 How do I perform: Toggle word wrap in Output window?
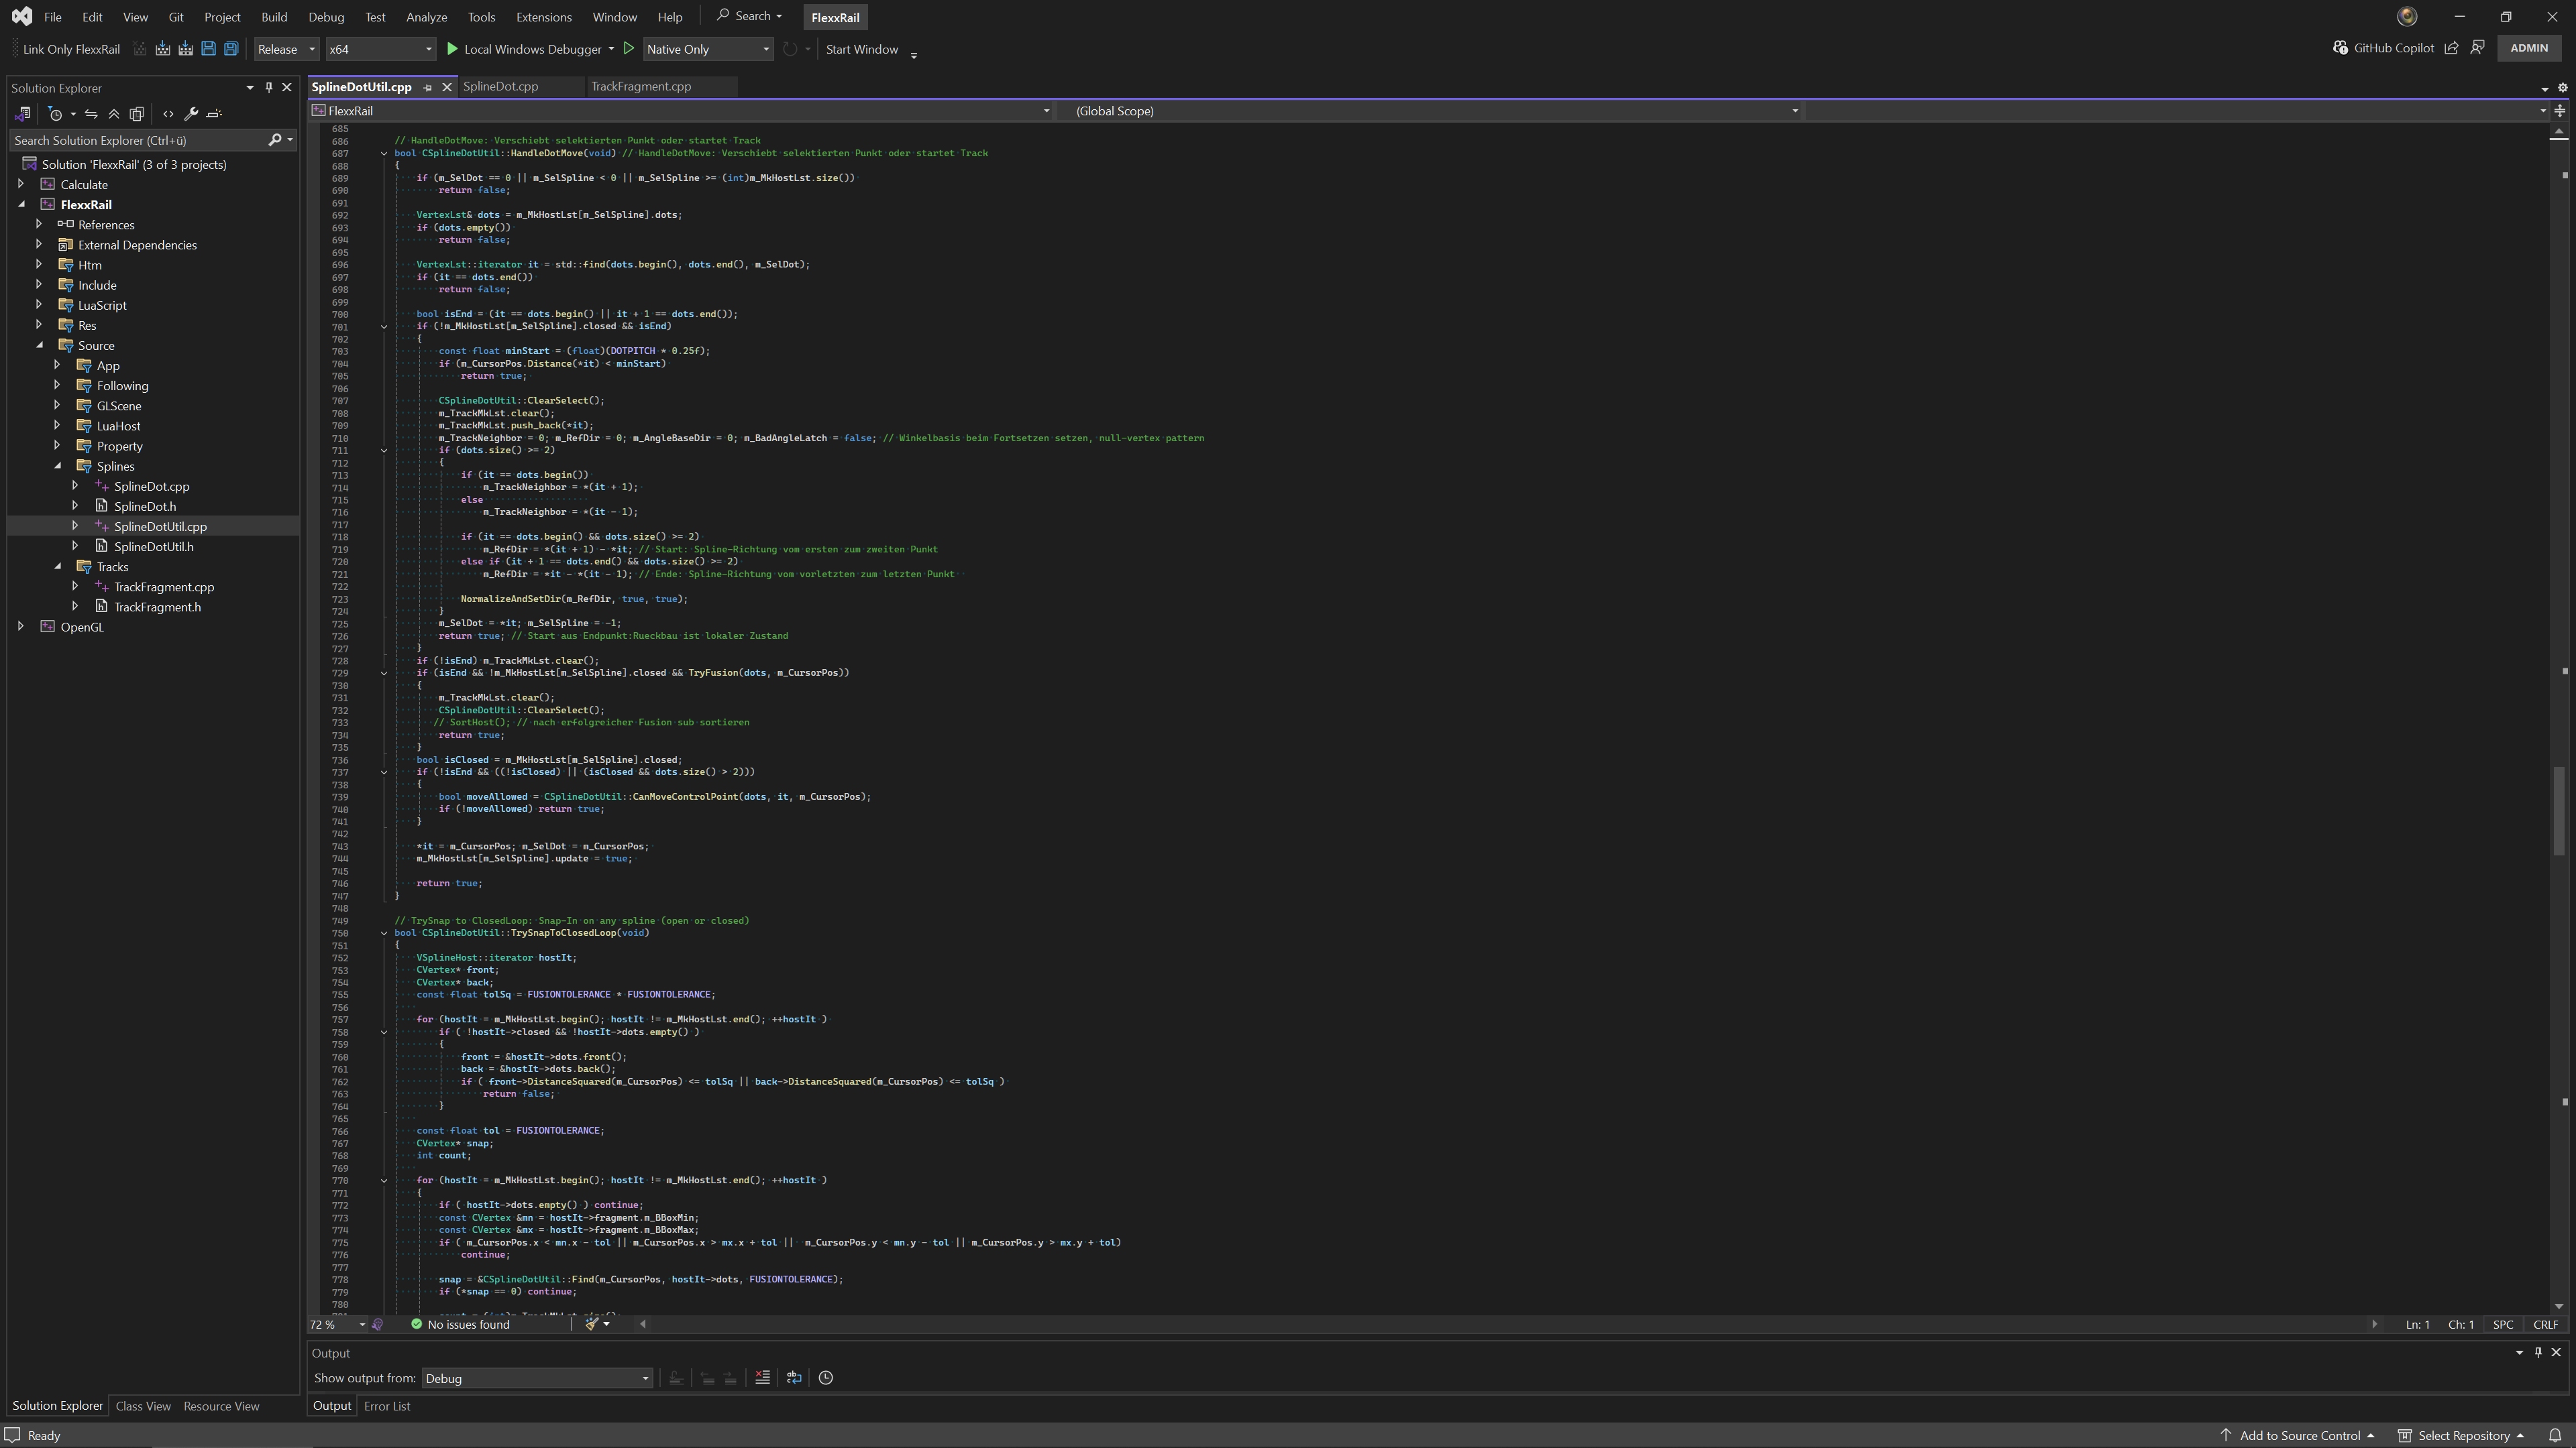[x=794, y=1377]
